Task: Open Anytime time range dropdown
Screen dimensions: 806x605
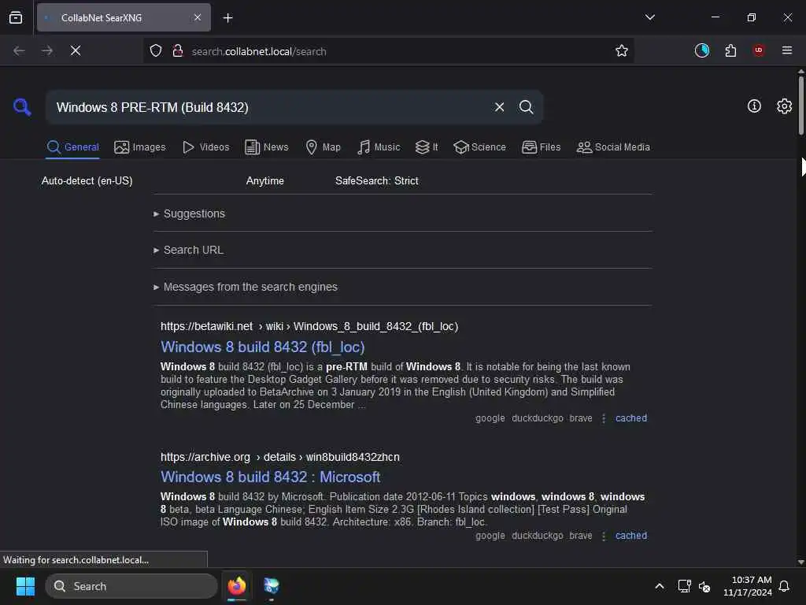Action: (264, 180)
